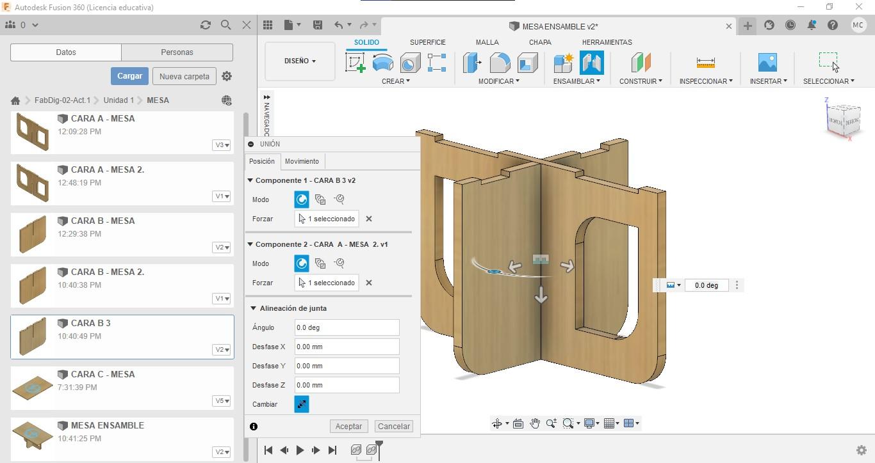The image size is (875, 463).
Task: Select the Joint tool icon
Action: [592, 63]
